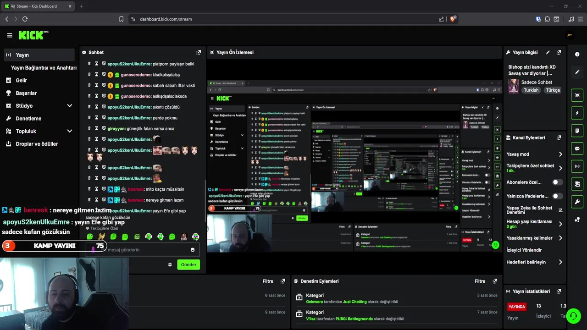Click the Brave shield icon in address bar
The width and height of the screenshot is (587, 330).
453,19
